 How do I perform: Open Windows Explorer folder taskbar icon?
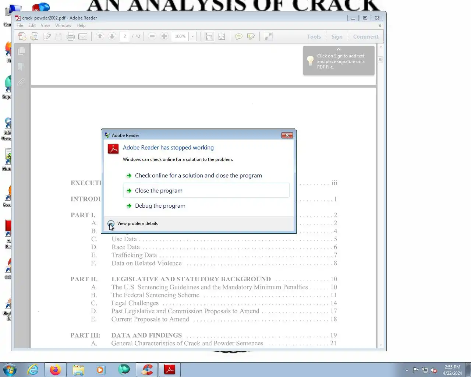(78, 370)
